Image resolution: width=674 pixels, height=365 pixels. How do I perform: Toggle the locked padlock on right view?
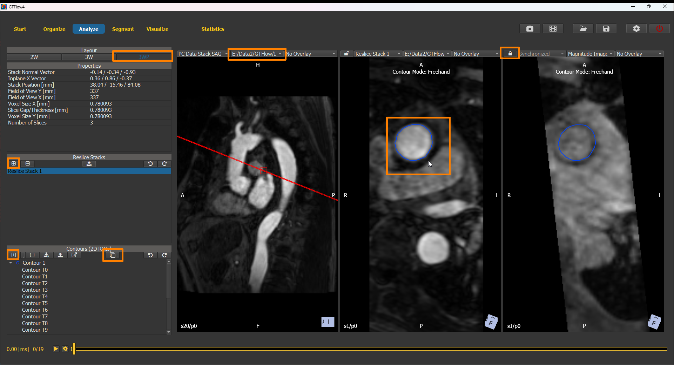(x=510, y=54)
